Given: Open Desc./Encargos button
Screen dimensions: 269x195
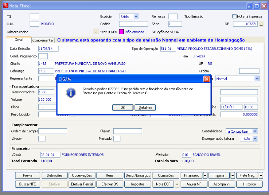Looking at the screenshot, I should click(138, 175).
